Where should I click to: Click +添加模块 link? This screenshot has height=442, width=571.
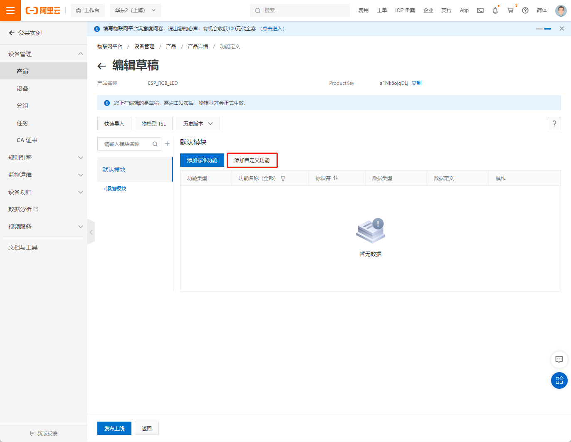click(x=114, y=189)
